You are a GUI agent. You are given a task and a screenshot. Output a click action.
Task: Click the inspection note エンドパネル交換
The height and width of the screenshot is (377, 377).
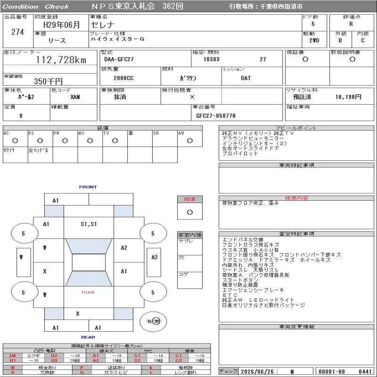[x=243, y=240]
